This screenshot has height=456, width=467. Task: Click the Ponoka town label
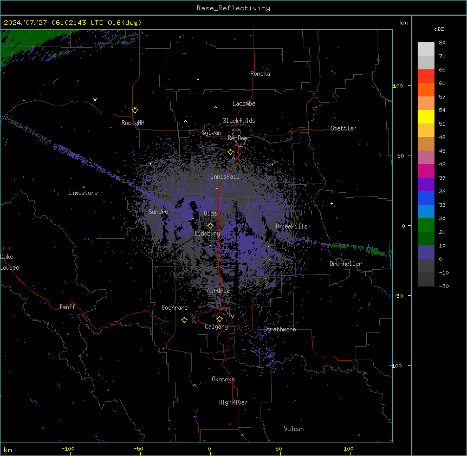(260, 74)
